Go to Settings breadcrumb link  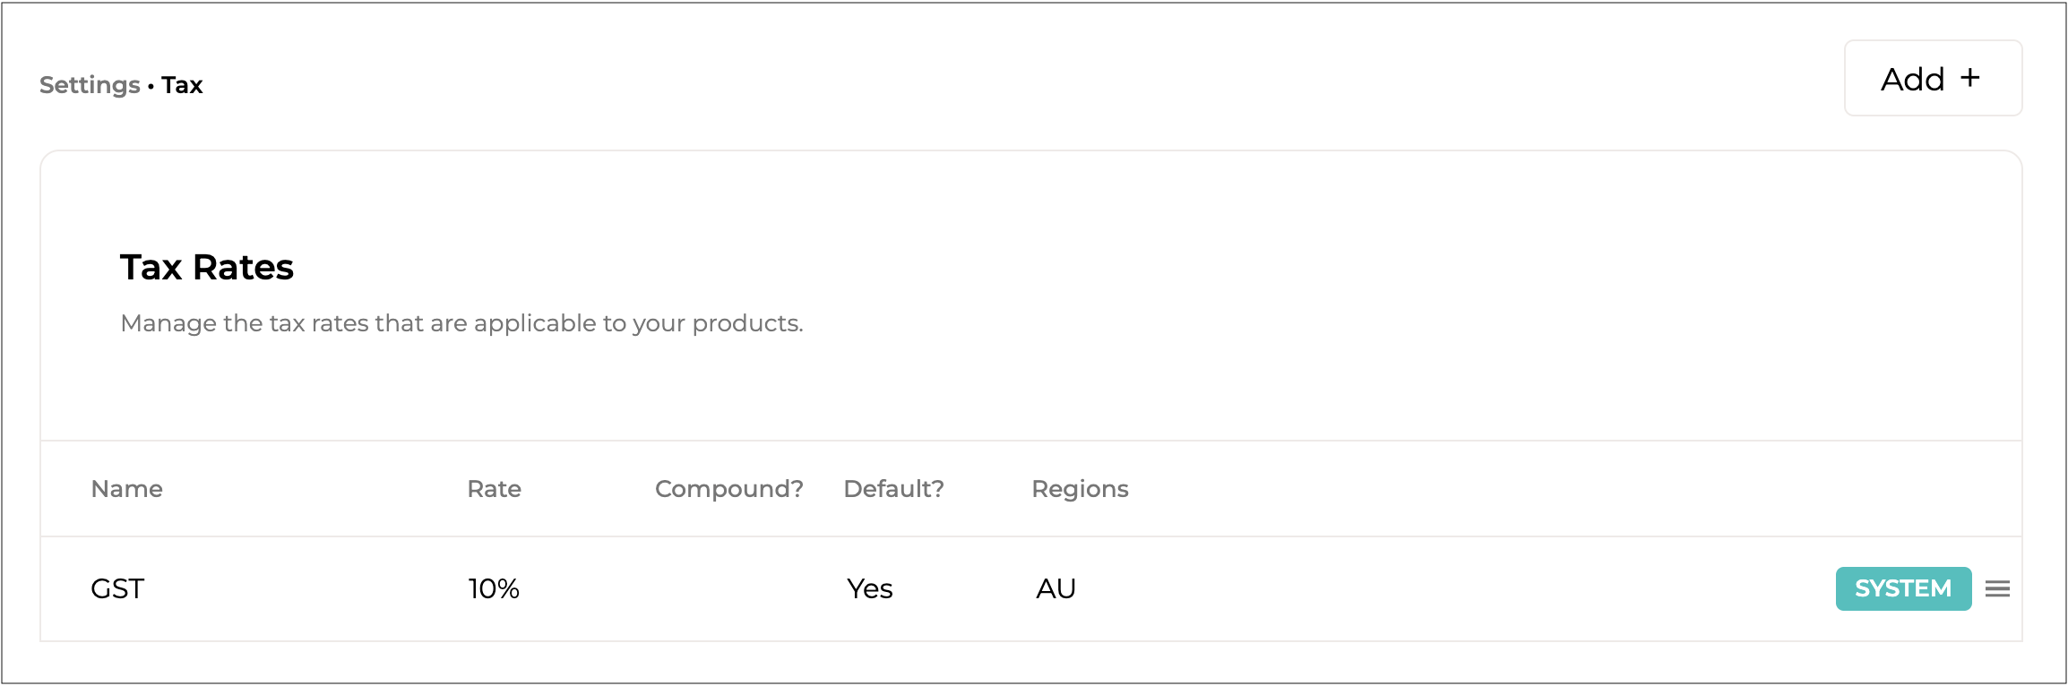click(90, 85)
